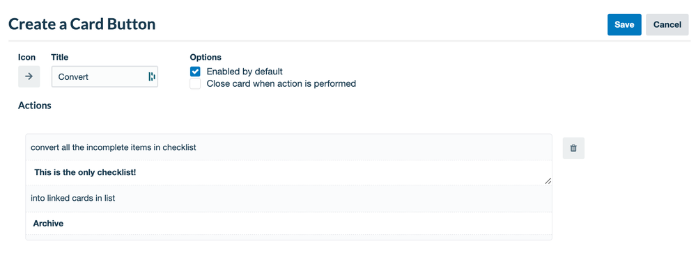Open the arrow icon picker button
Viewport: 696px width, 257px height.
click(x=29, y=76)
